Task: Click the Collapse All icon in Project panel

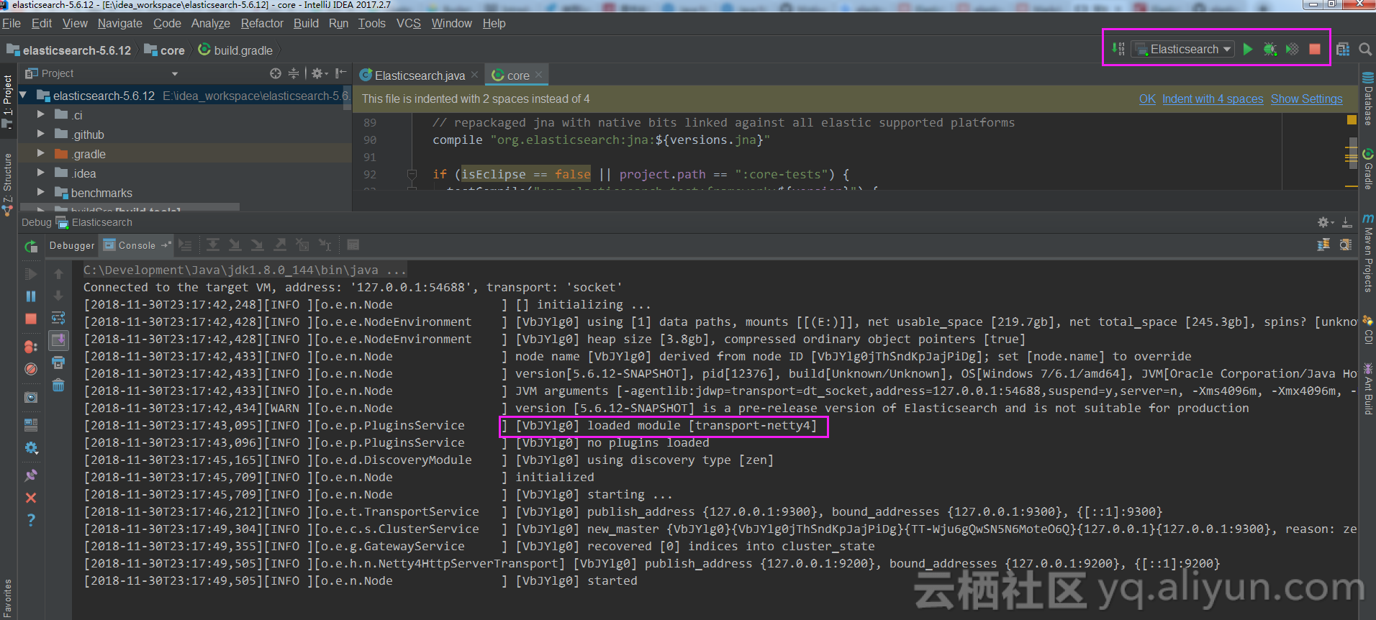Action: tap(293, 73)
